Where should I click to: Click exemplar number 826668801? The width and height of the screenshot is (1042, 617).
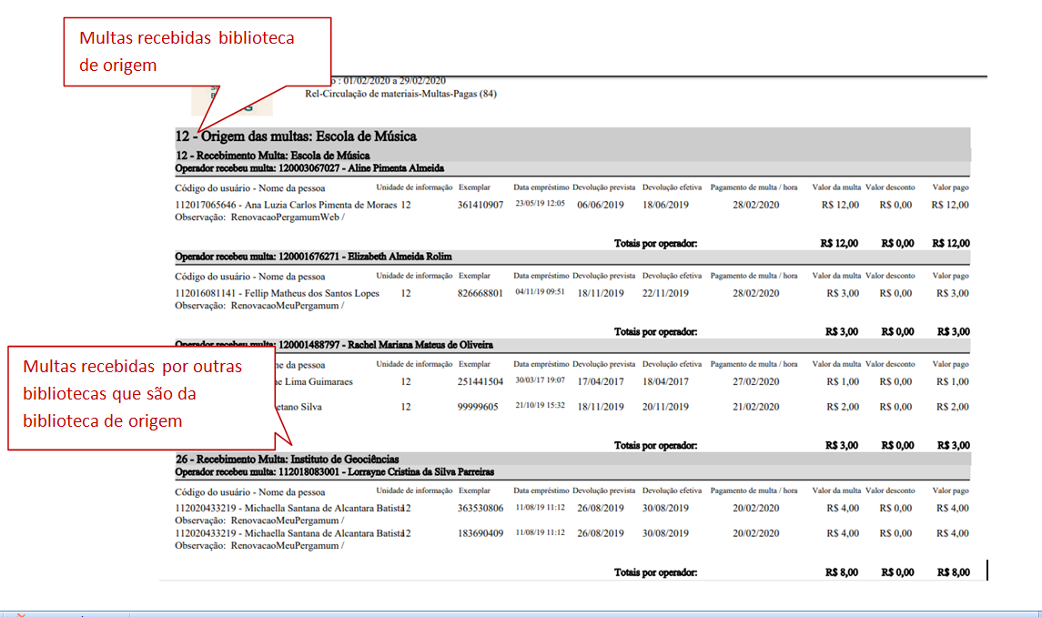481,293
